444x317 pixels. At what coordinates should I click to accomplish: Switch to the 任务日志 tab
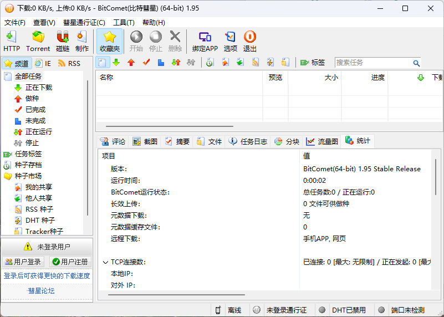tap(248, 141)
